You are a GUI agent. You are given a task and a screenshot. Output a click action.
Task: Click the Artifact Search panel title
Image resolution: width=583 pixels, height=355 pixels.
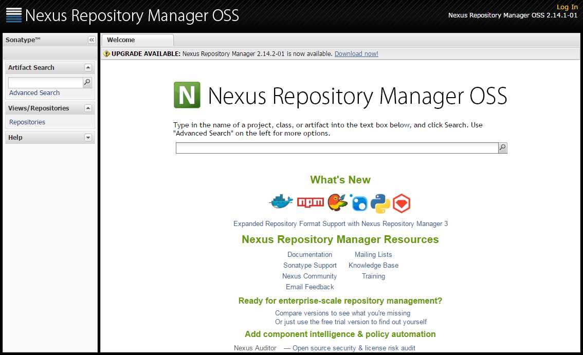click(31, 68)
